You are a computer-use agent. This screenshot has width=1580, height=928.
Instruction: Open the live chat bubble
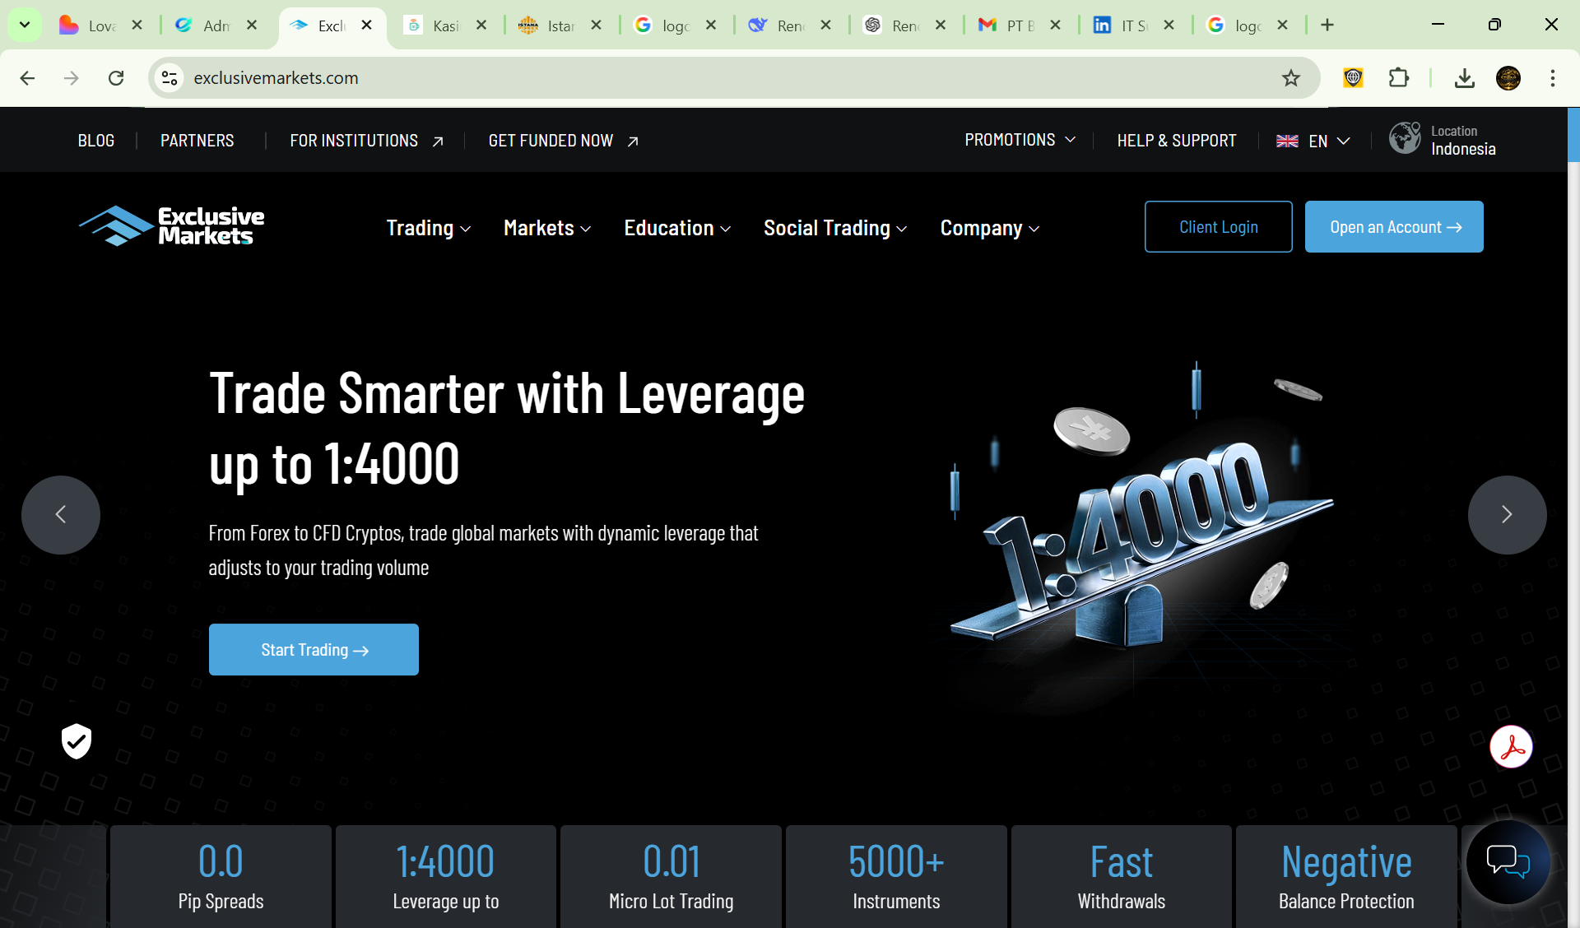coord(1508,862)
